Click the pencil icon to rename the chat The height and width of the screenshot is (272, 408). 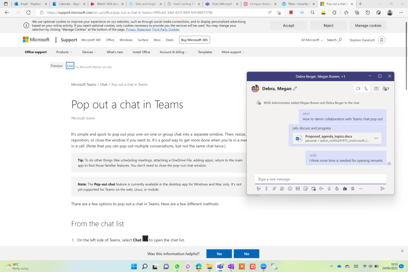[x=295, y=88]
